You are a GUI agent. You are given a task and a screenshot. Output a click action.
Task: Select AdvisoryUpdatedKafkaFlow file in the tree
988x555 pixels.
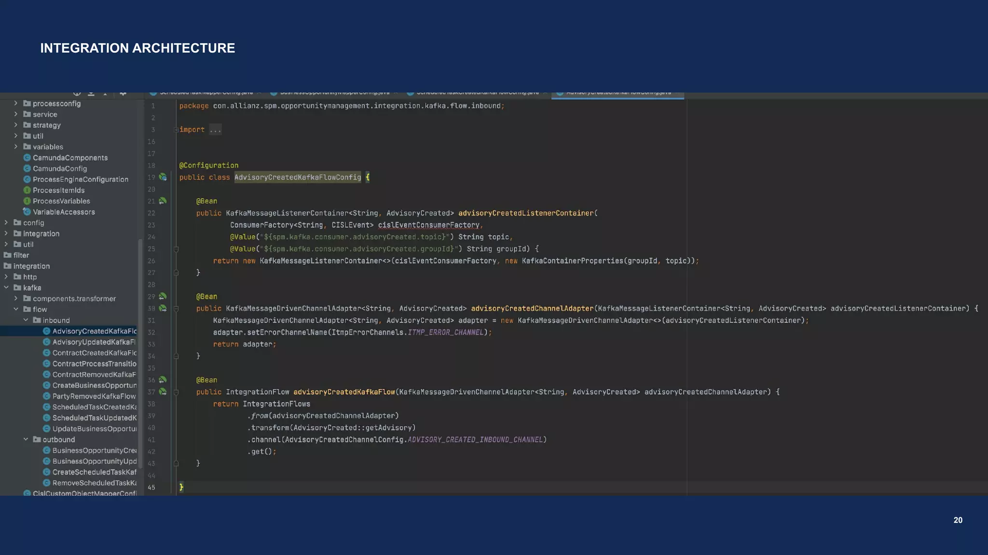[94, 342]
